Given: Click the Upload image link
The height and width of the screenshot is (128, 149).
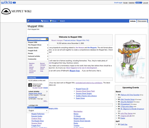Looking at the screenshot, I should tap(31, 68).
